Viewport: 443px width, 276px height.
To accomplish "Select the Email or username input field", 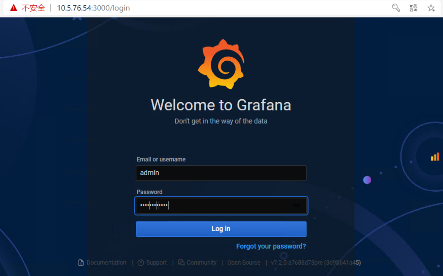I will [221, 173].
